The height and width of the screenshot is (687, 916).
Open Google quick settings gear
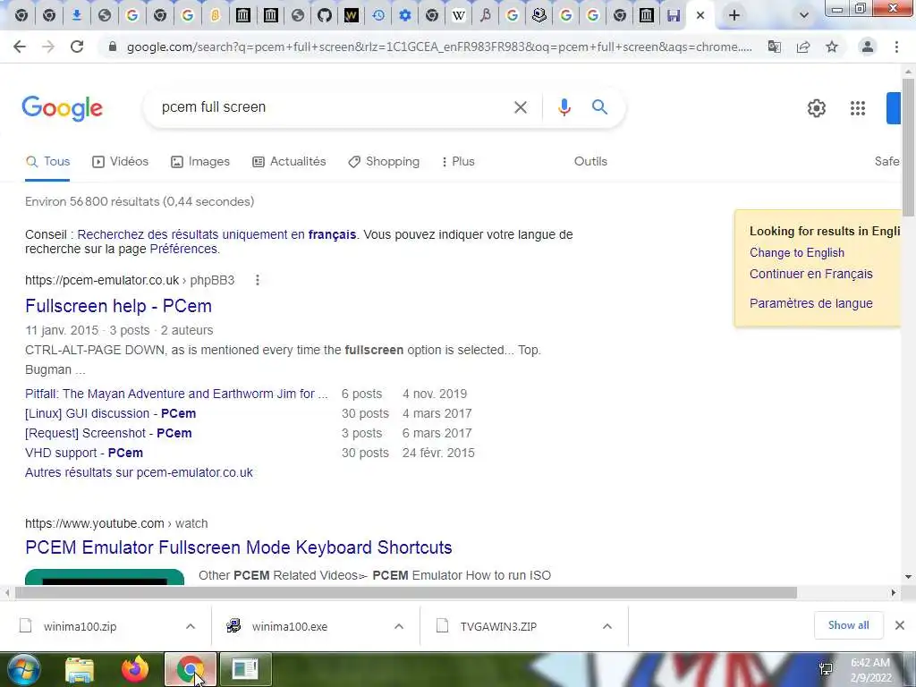[816, 108]
